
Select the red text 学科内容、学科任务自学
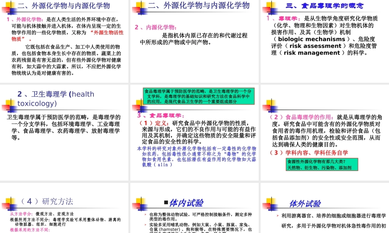tap(309, 153)
